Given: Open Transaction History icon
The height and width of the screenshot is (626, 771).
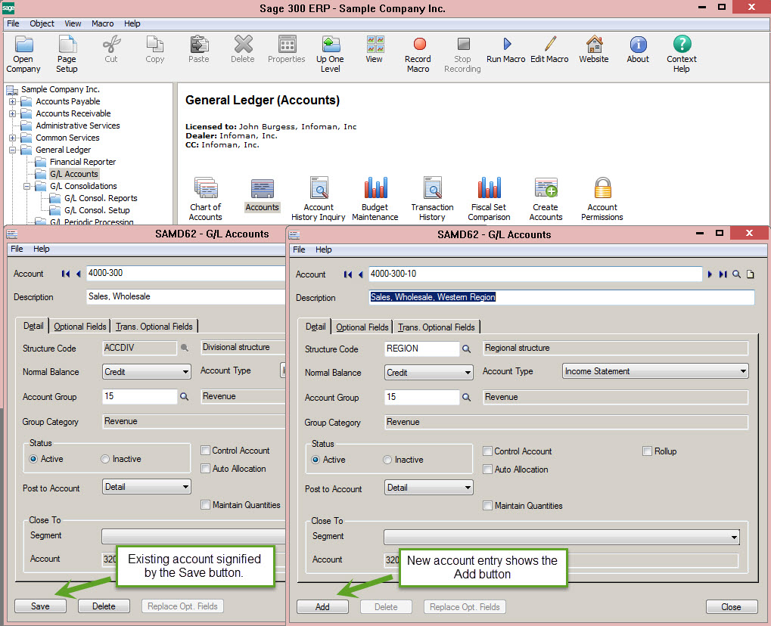Looking at the screenshot, I should tap(432, 188).
